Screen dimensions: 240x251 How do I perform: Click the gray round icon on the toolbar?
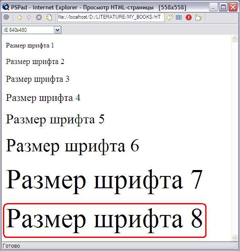[6, 17]
